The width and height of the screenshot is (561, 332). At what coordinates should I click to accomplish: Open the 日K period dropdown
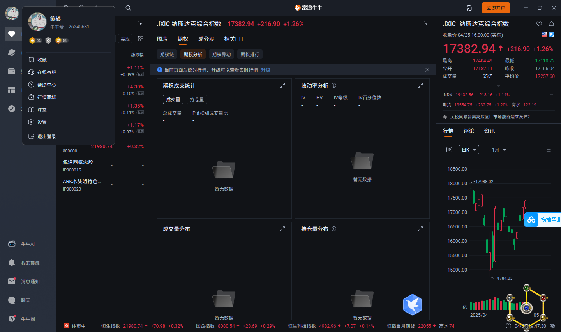pos(469,150)
